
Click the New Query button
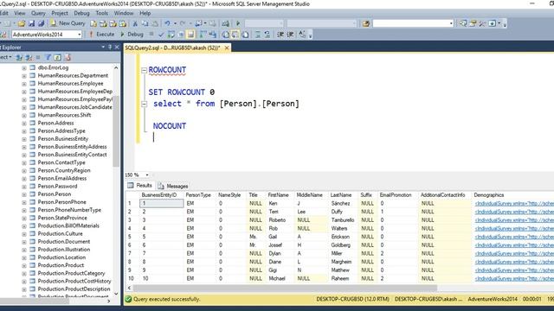click(x=68, y=23)
